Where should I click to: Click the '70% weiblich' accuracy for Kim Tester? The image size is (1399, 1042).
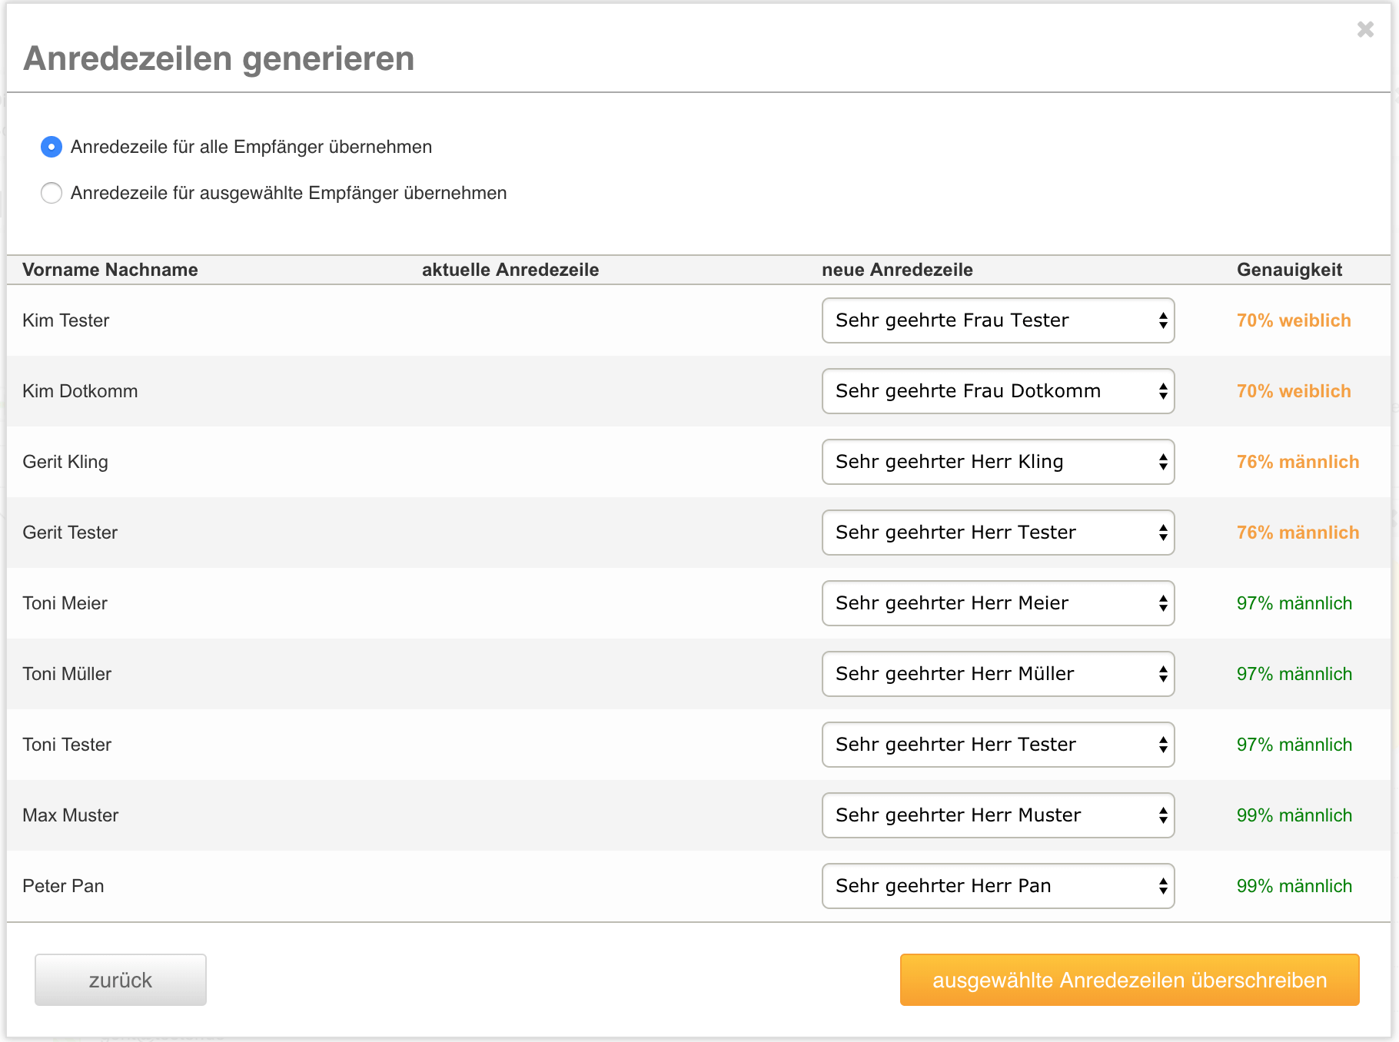coord(1294,320)
